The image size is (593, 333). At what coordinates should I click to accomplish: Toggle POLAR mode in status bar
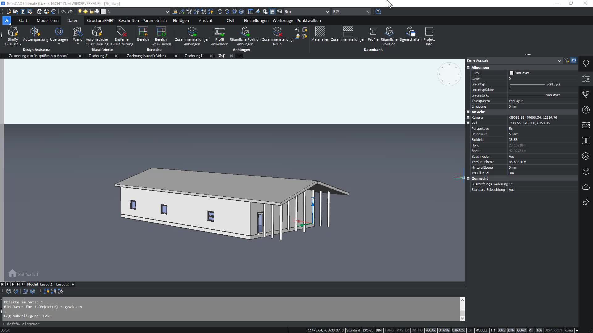(430, 330)
